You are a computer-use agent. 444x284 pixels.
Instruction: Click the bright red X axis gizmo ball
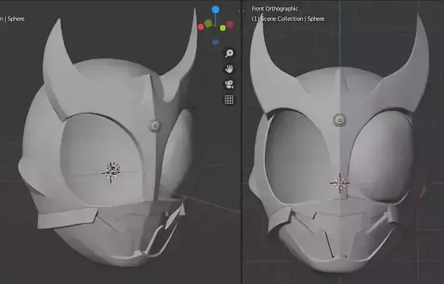[x=201, y=27]
